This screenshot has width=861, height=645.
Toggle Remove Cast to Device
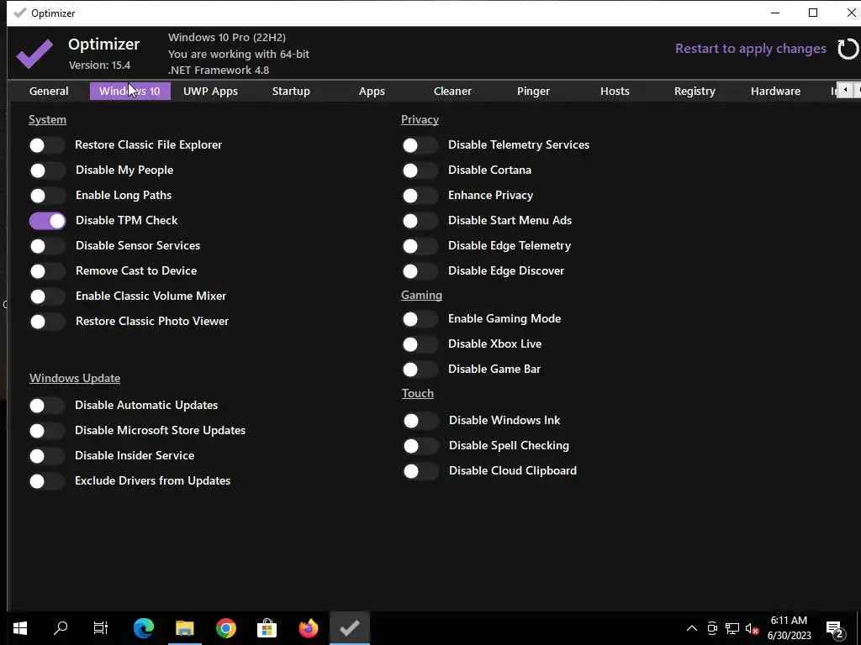(47, 271)
